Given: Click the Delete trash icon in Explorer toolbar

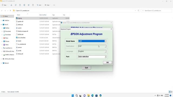Looking at the screenshot, I should (33, 5).
